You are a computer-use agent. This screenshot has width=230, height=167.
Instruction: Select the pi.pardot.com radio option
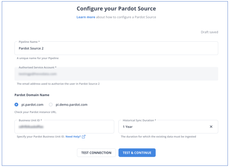[x=16, y=105]
